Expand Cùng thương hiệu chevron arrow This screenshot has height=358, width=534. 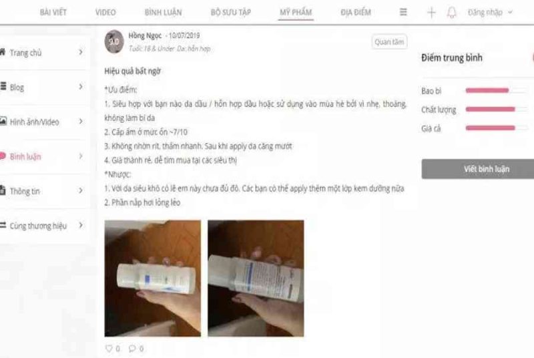[81, 225]
